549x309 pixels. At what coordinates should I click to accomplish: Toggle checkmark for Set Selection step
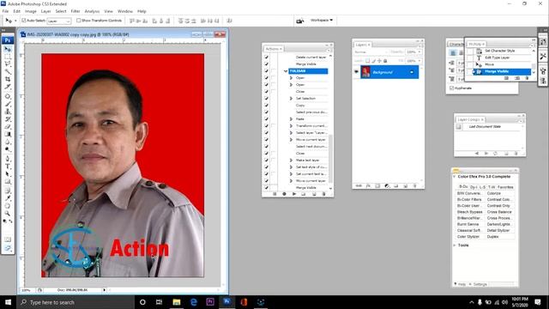(267, 99)
